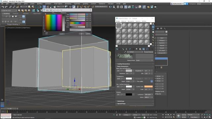The width and height of the screenshot is (212, 119).
Task: Toggle 3D Snaps icon
Action: click(x=78, y=7)
